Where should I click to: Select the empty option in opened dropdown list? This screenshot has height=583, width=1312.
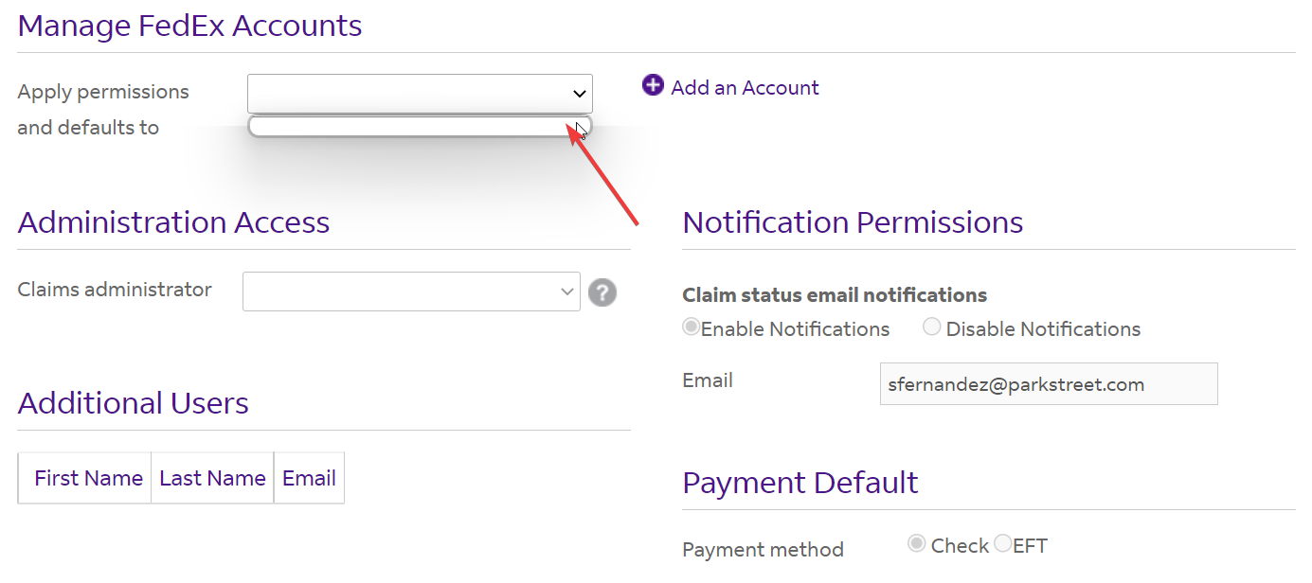[420, 126]
